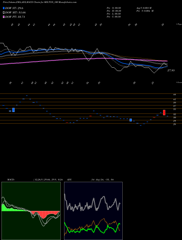The height and width of the screenshot is (240, 182).
Task: Click the white DOW MT legend swatch
Action: click(x=4, y=13)
